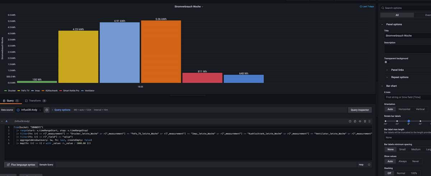Toggle the Transparent background switch

click(x=387, y=62)
